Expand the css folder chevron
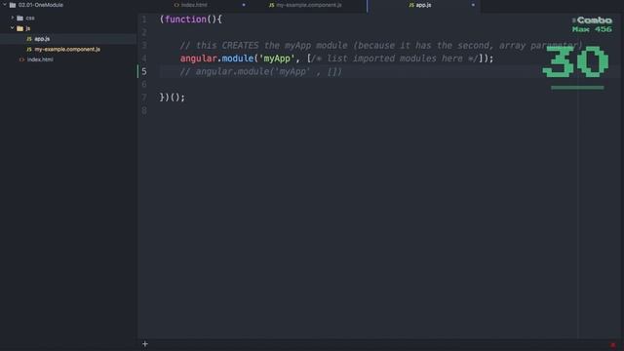The height and width of the screenshot is (351, 624). (13, 18)
